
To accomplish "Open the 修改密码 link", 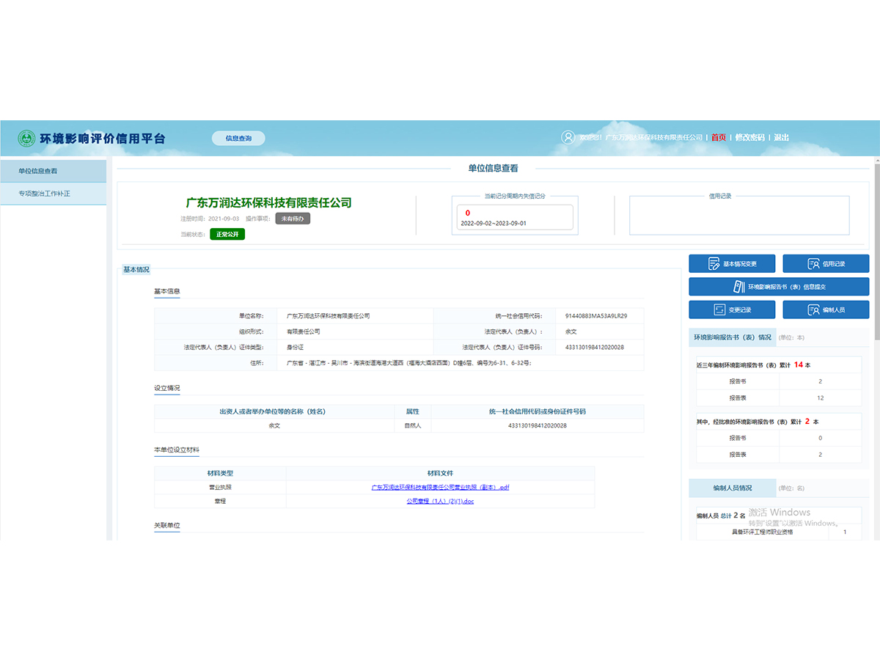I will pos(749,137).
